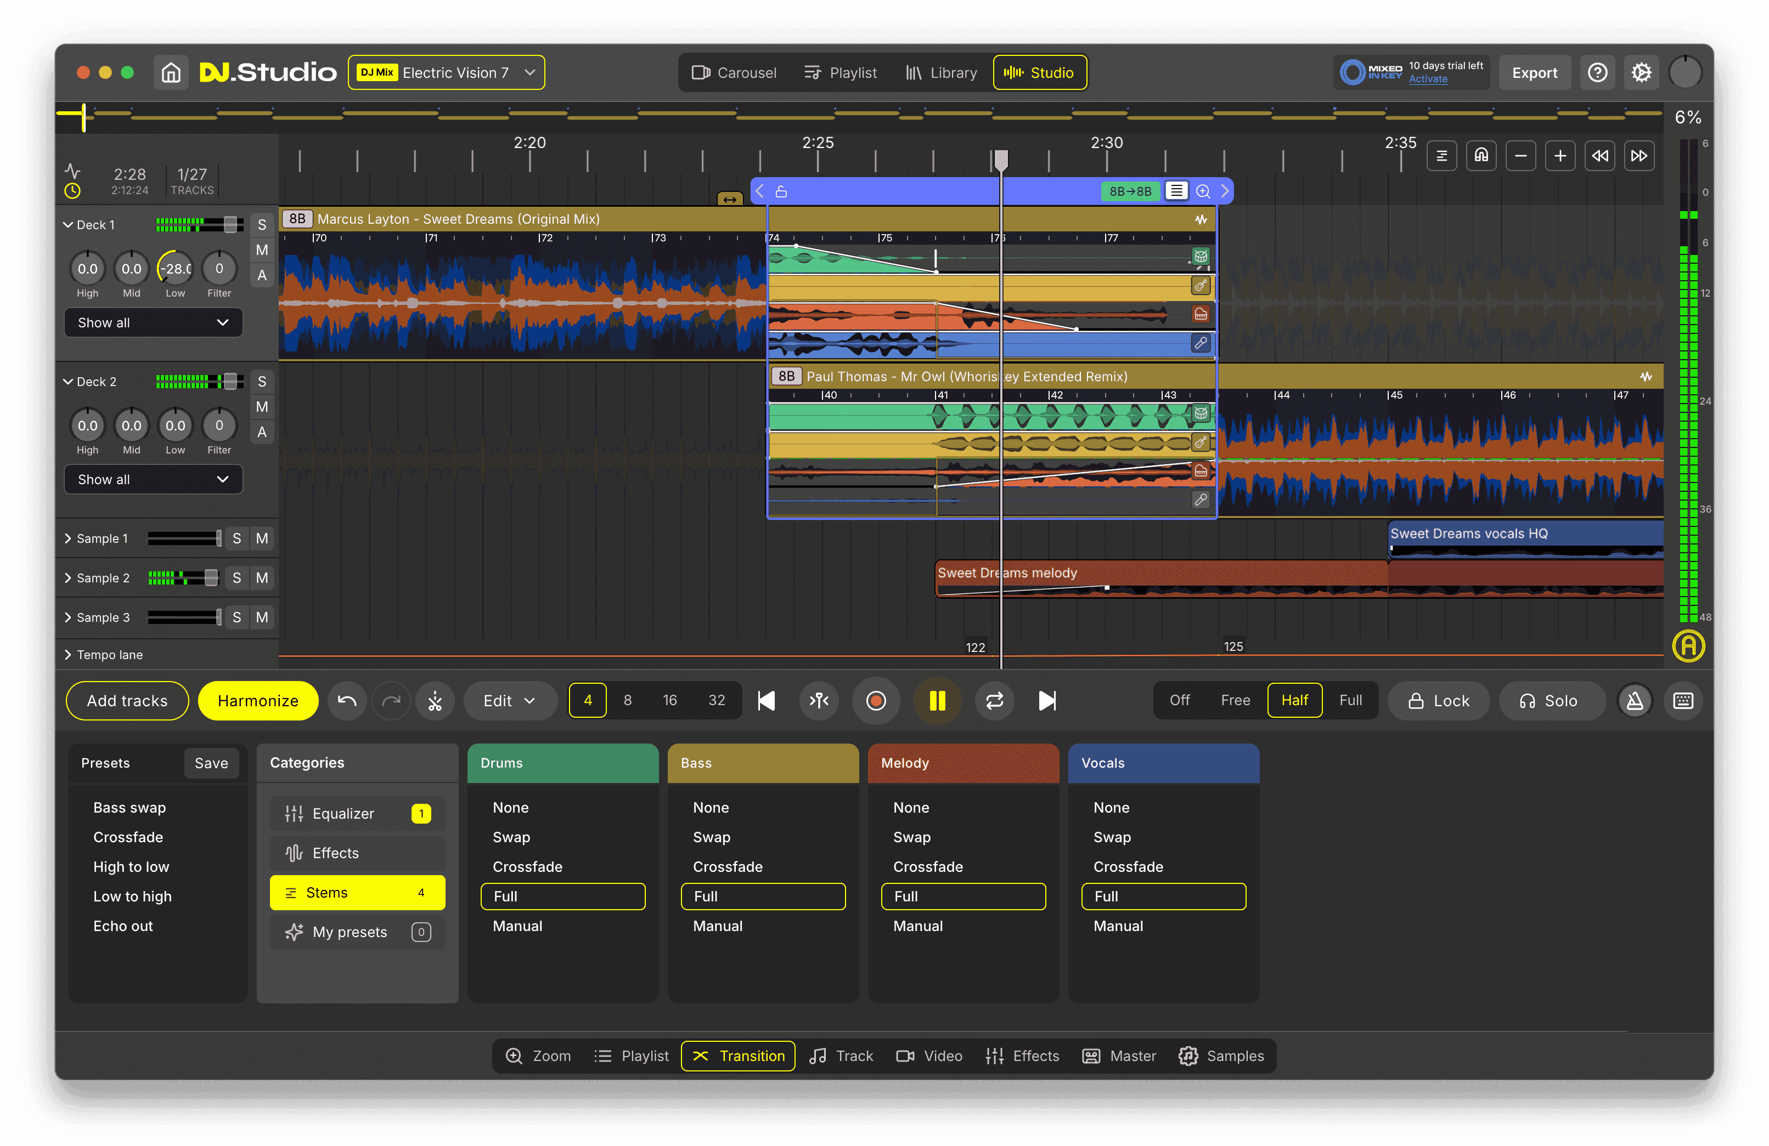Viewport: 1769px width, 1146px height.
Task: Zoom out timeline with minus icon
Action: 1521,156
